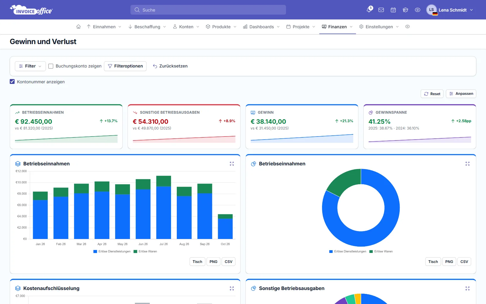
Task: Open the calendar icon in header
Action: click(393, 10)
